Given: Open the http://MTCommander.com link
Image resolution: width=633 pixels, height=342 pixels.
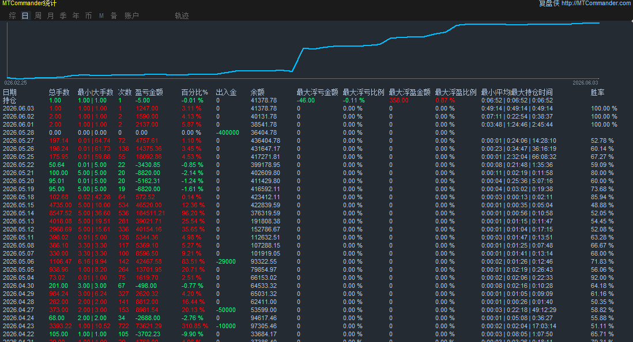Looking at the screenshot, I should [x=597, y=3].
